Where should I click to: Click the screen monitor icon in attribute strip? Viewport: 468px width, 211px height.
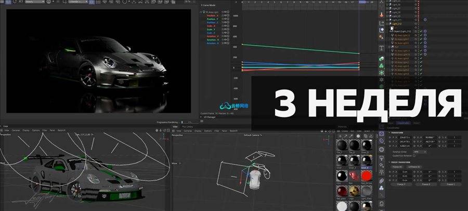[x=381, y=158]
